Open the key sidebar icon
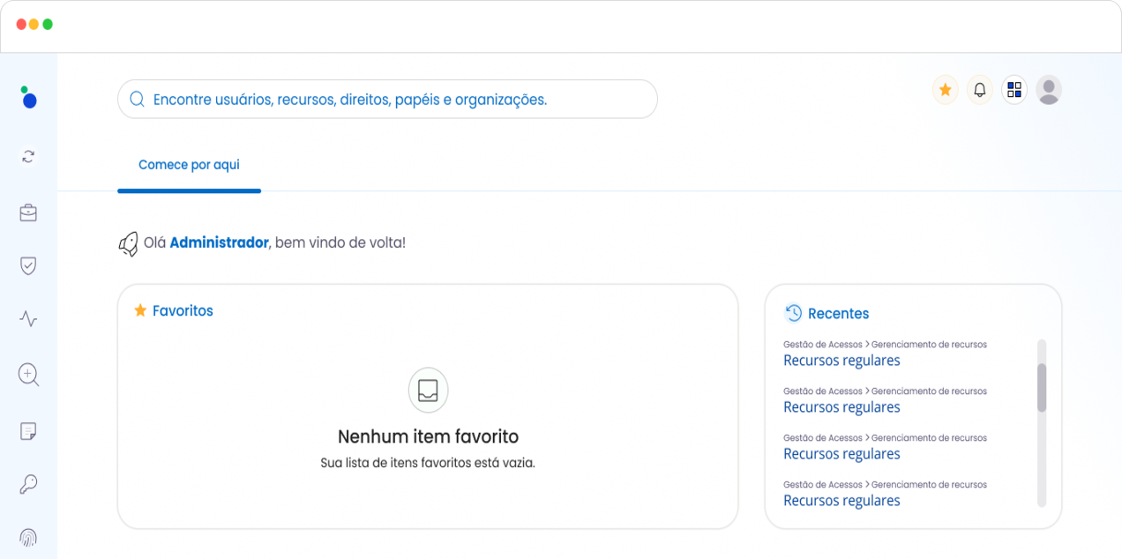Image resolution: width=1122 pixels, height=559 pixels. point(28,484)
